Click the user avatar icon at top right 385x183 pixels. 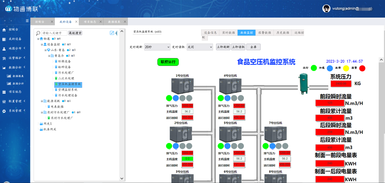[326, 8]
